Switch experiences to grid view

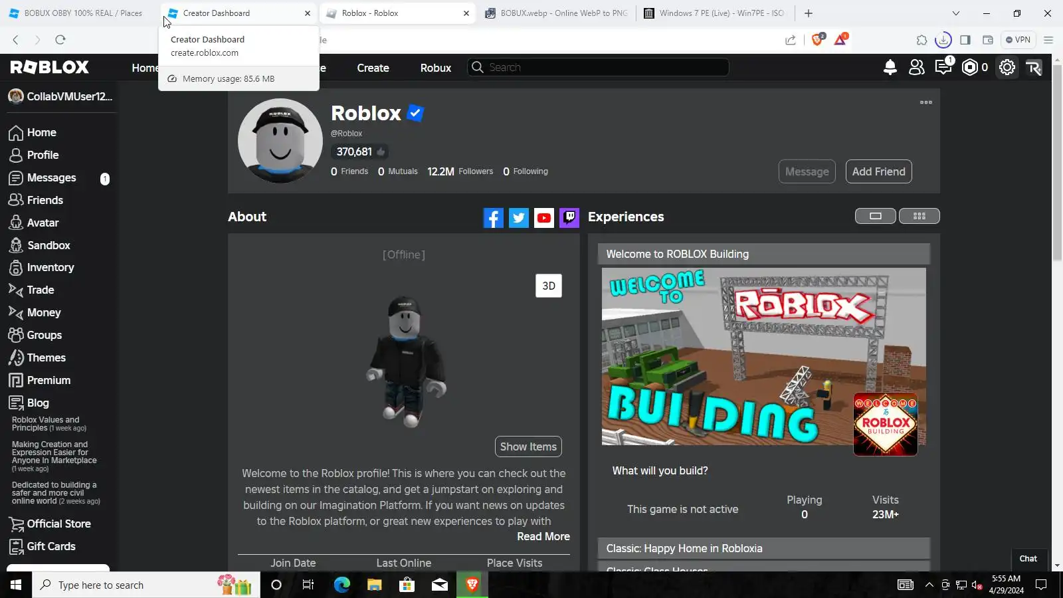point(919,216)
